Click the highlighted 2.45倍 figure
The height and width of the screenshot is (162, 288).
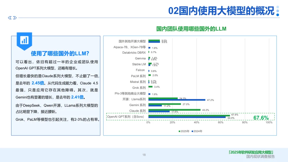click(38, 83)
